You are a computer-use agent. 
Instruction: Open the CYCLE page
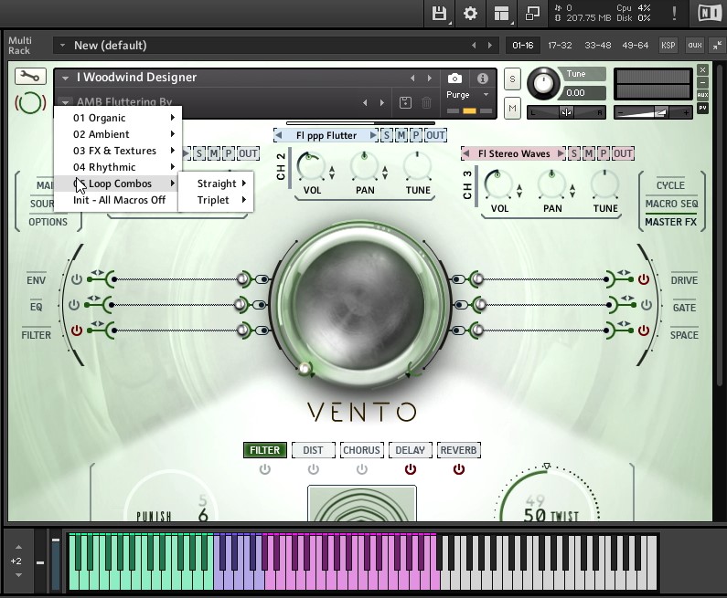[670, 185]
